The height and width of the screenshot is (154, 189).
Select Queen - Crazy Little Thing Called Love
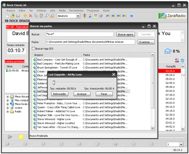tap(59, 107)
